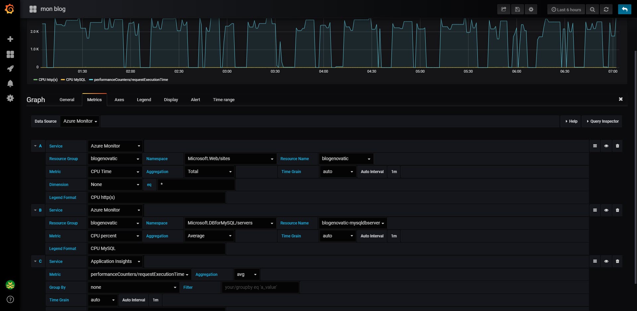The width and height of the screenshot is (637, 311).
Task: Delete query B with trash icon
Action: click(617, 210)
